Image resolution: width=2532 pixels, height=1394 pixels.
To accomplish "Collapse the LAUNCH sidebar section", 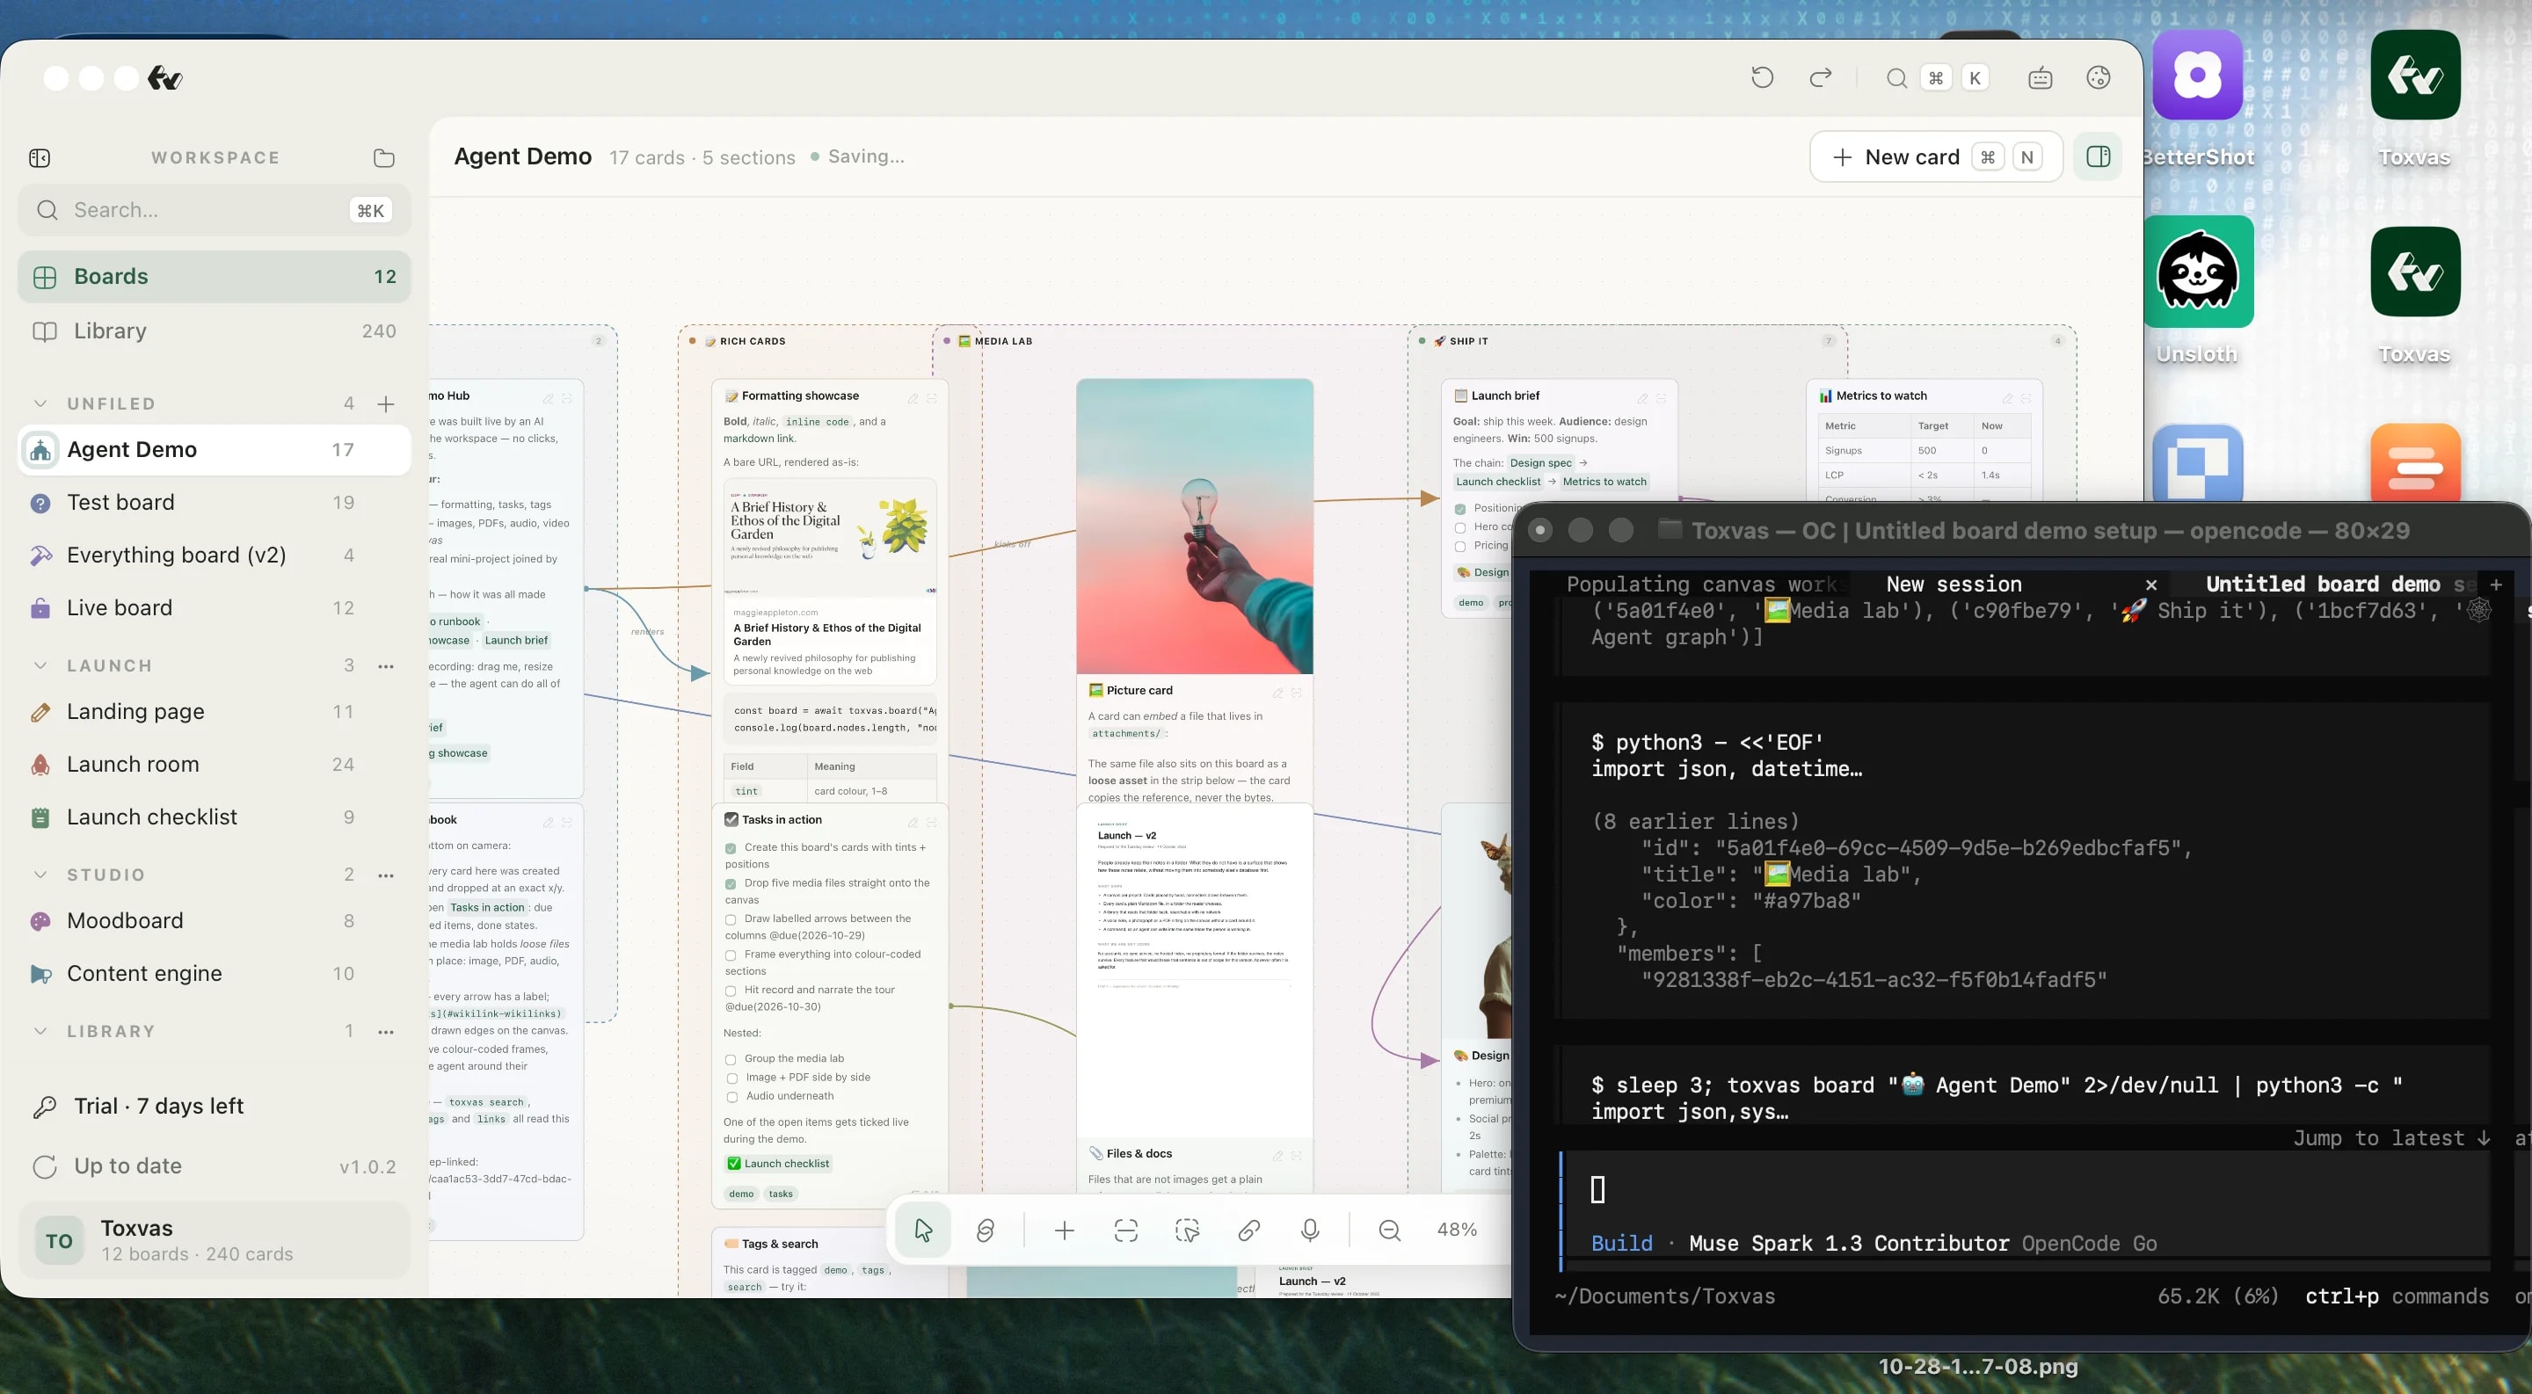I will (x=40, y=665).
